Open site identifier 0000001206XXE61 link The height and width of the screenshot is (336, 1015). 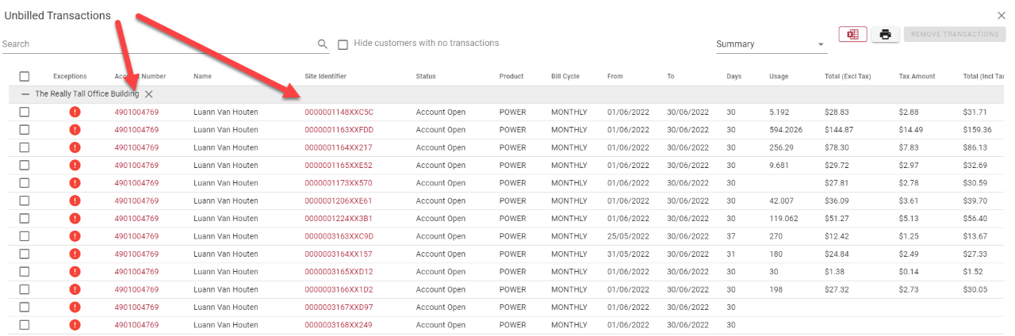pos(339,200)
